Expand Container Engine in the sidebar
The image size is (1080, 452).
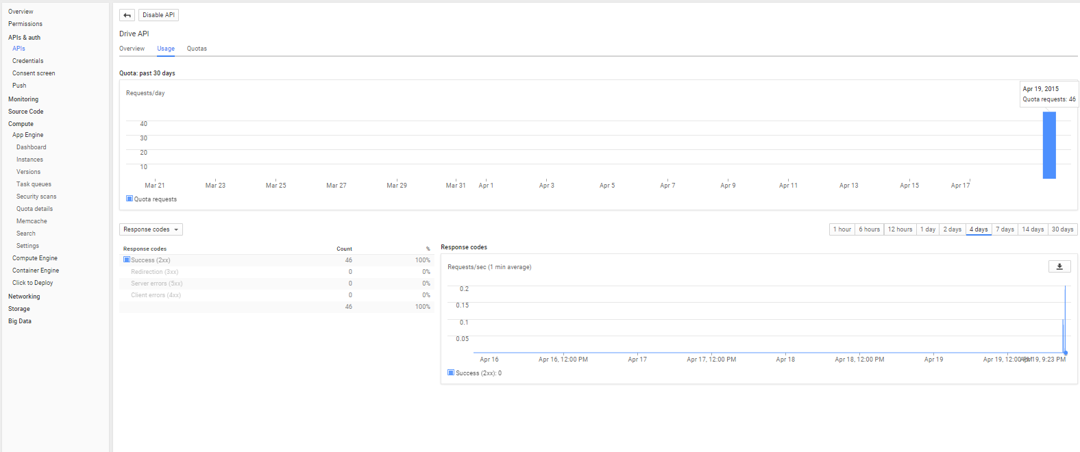36,271
